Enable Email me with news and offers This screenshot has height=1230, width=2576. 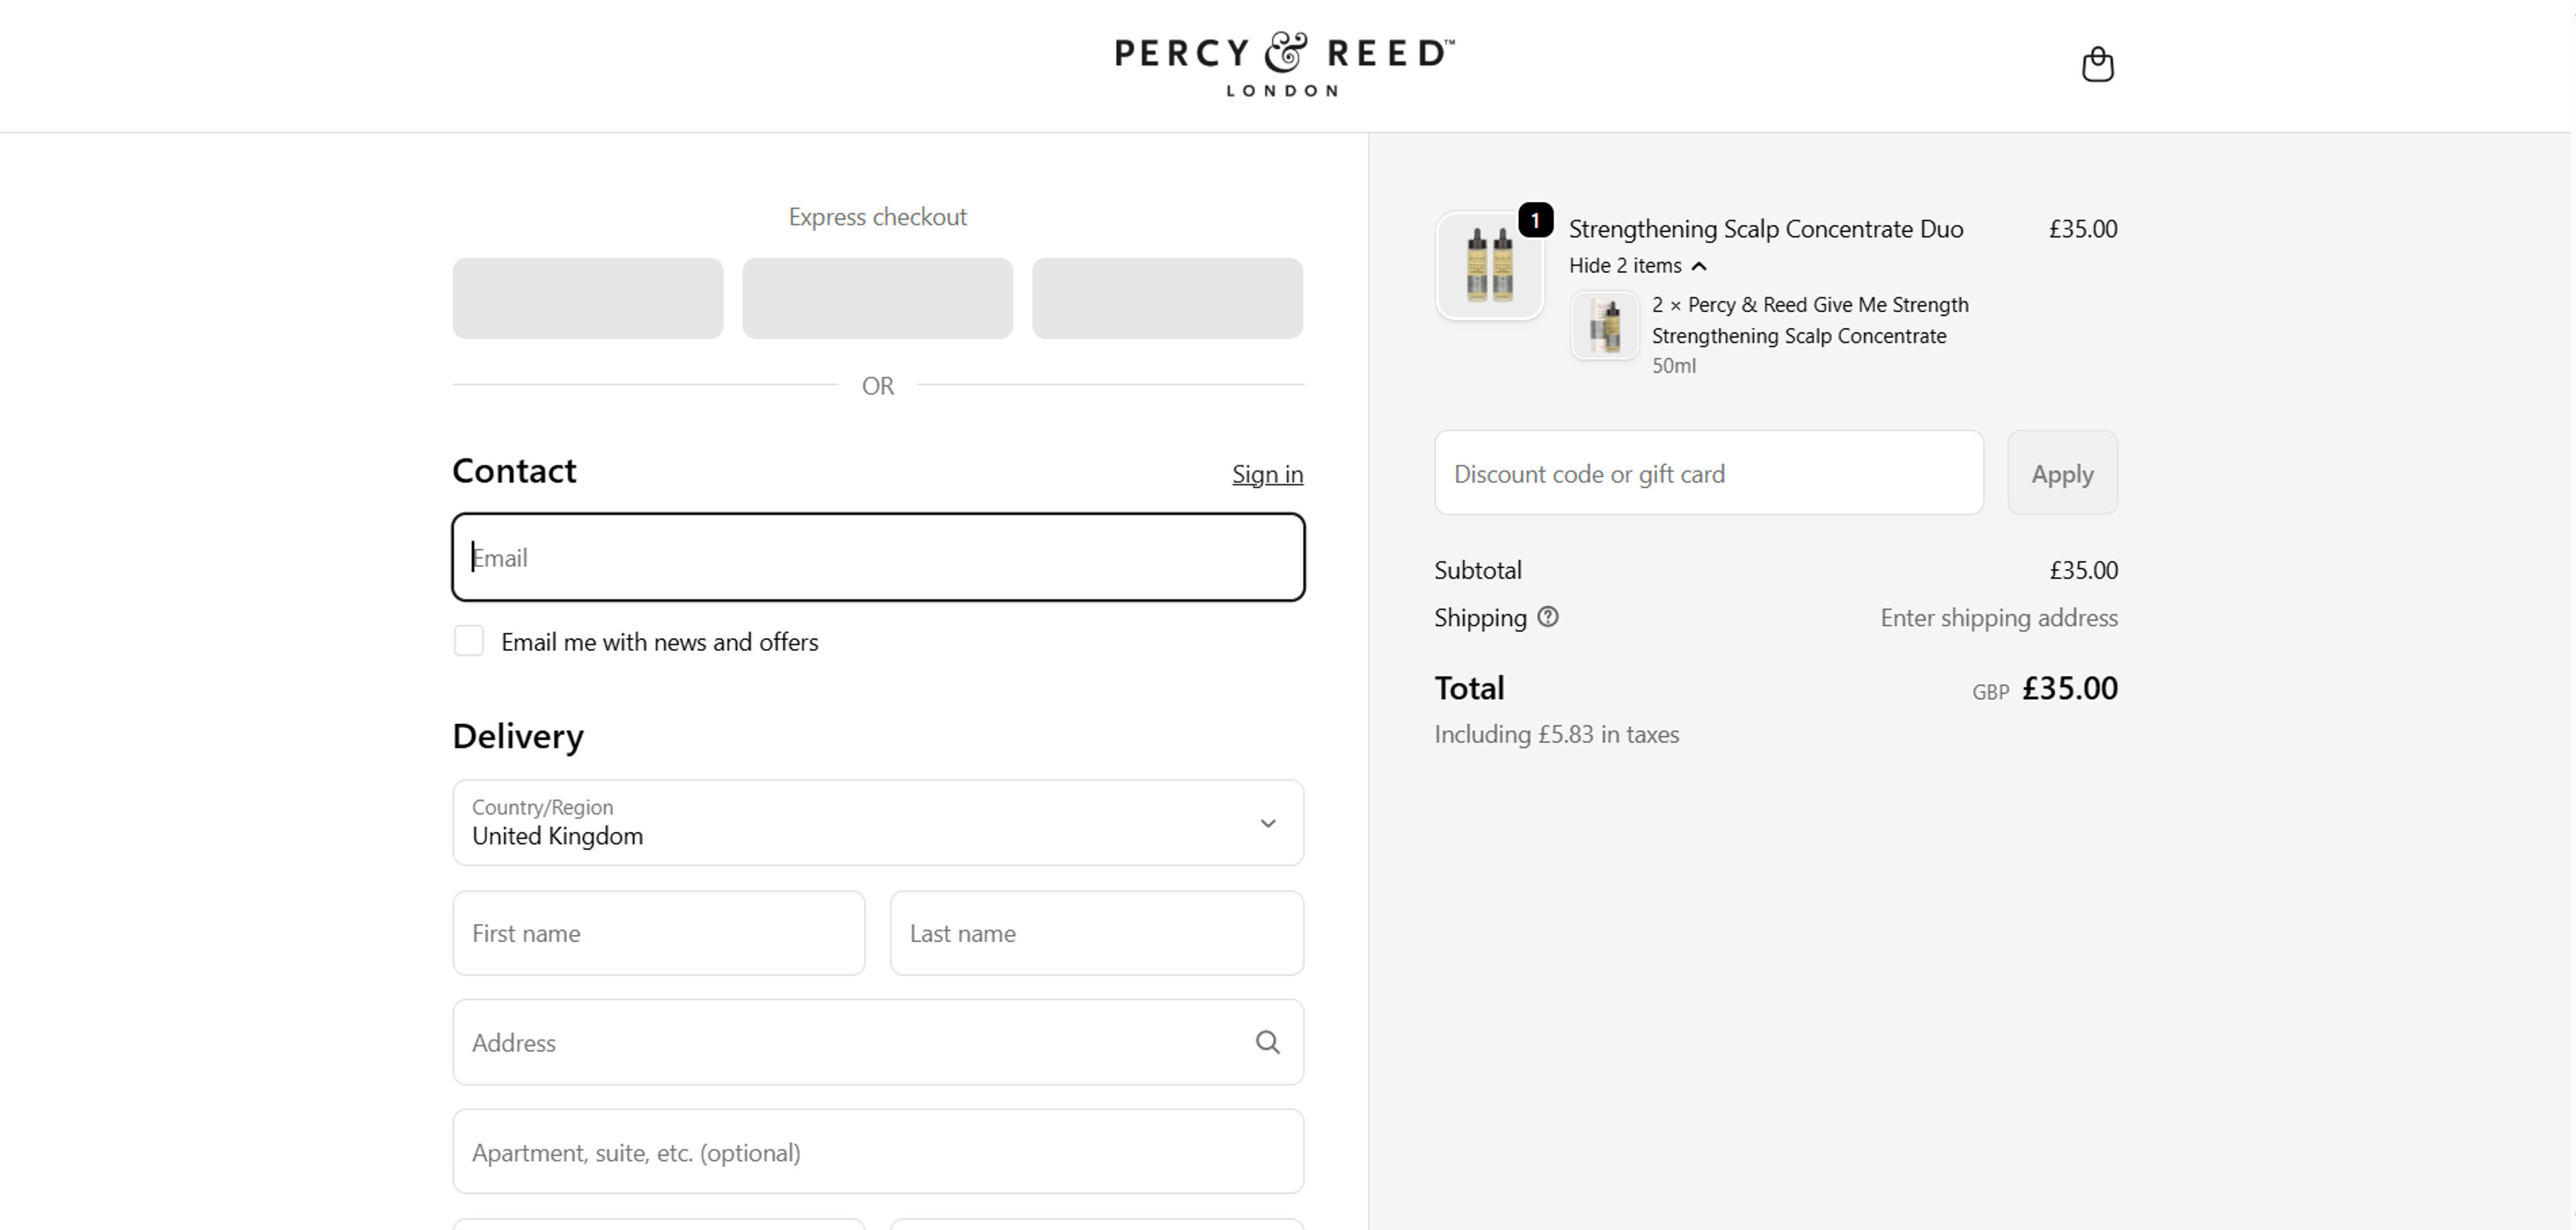pos(468,641)
